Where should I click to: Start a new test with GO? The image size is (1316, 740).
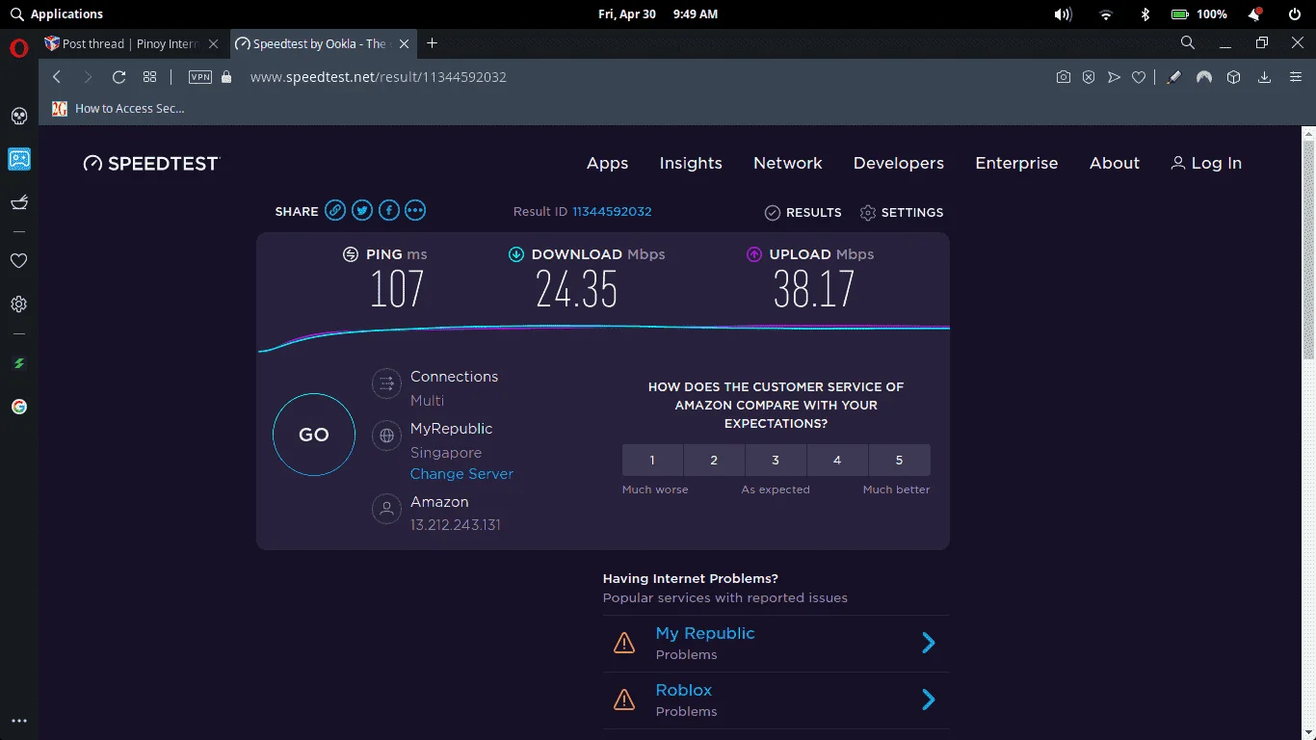click(x=314, y=435)
